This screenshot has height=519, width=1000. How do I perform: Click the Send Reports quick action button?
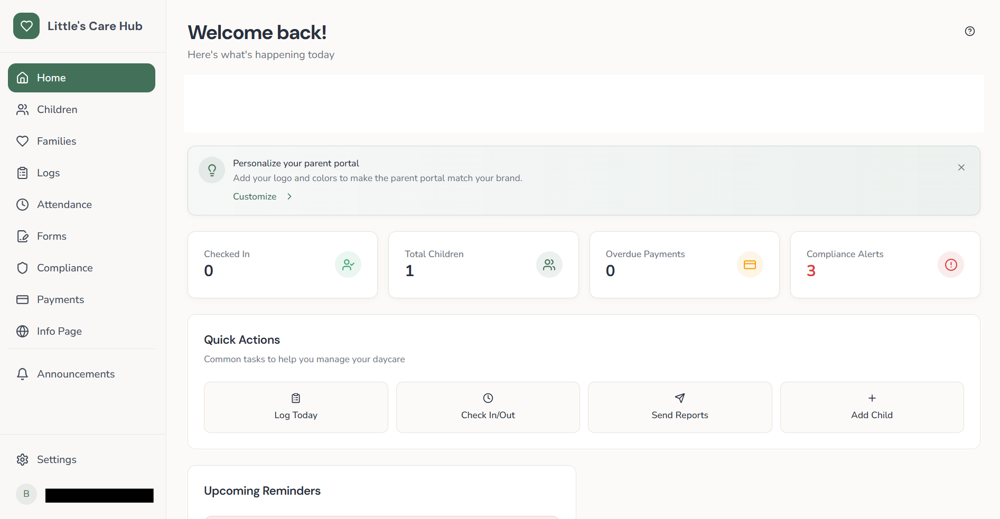tap(680, 407)
